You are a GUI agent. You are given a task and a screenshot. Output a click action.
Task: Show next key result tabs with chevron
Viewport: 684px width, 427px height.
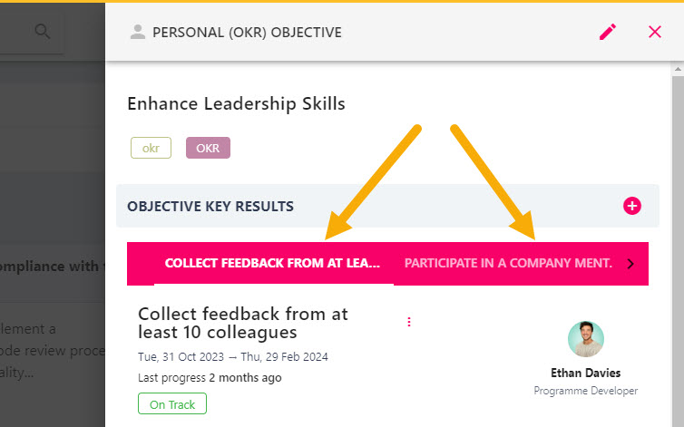point(630,264)
